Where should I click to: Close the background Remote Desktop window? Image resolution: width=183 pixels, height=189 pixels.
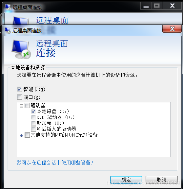point(172,6)
